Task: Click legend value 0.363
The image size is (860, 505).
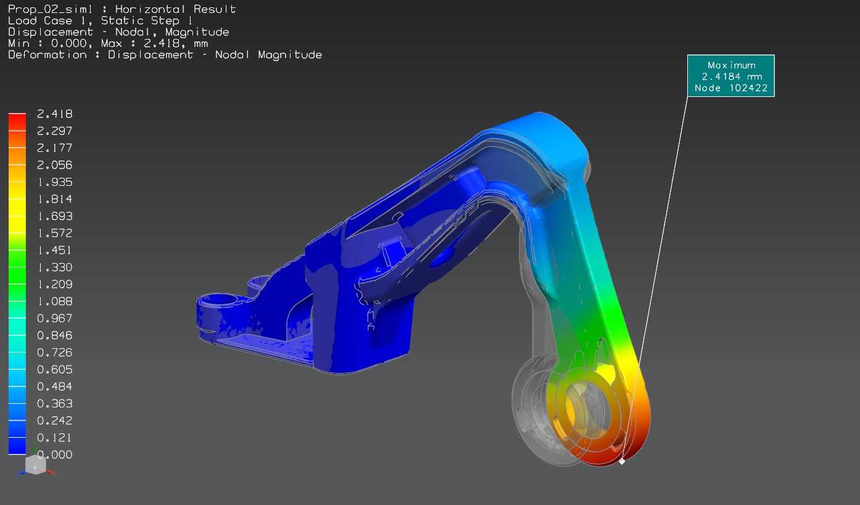Action: (x=54, y=403)
